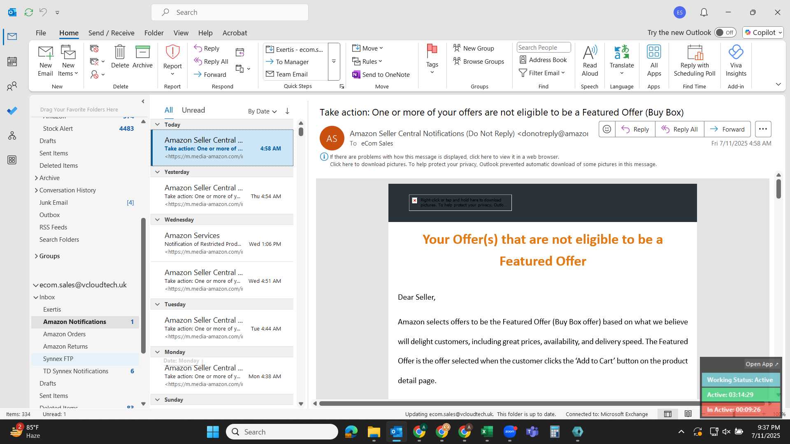Open the More Apps grid sidebar icon
Screen dimensions: 790x444
(12, 160)
